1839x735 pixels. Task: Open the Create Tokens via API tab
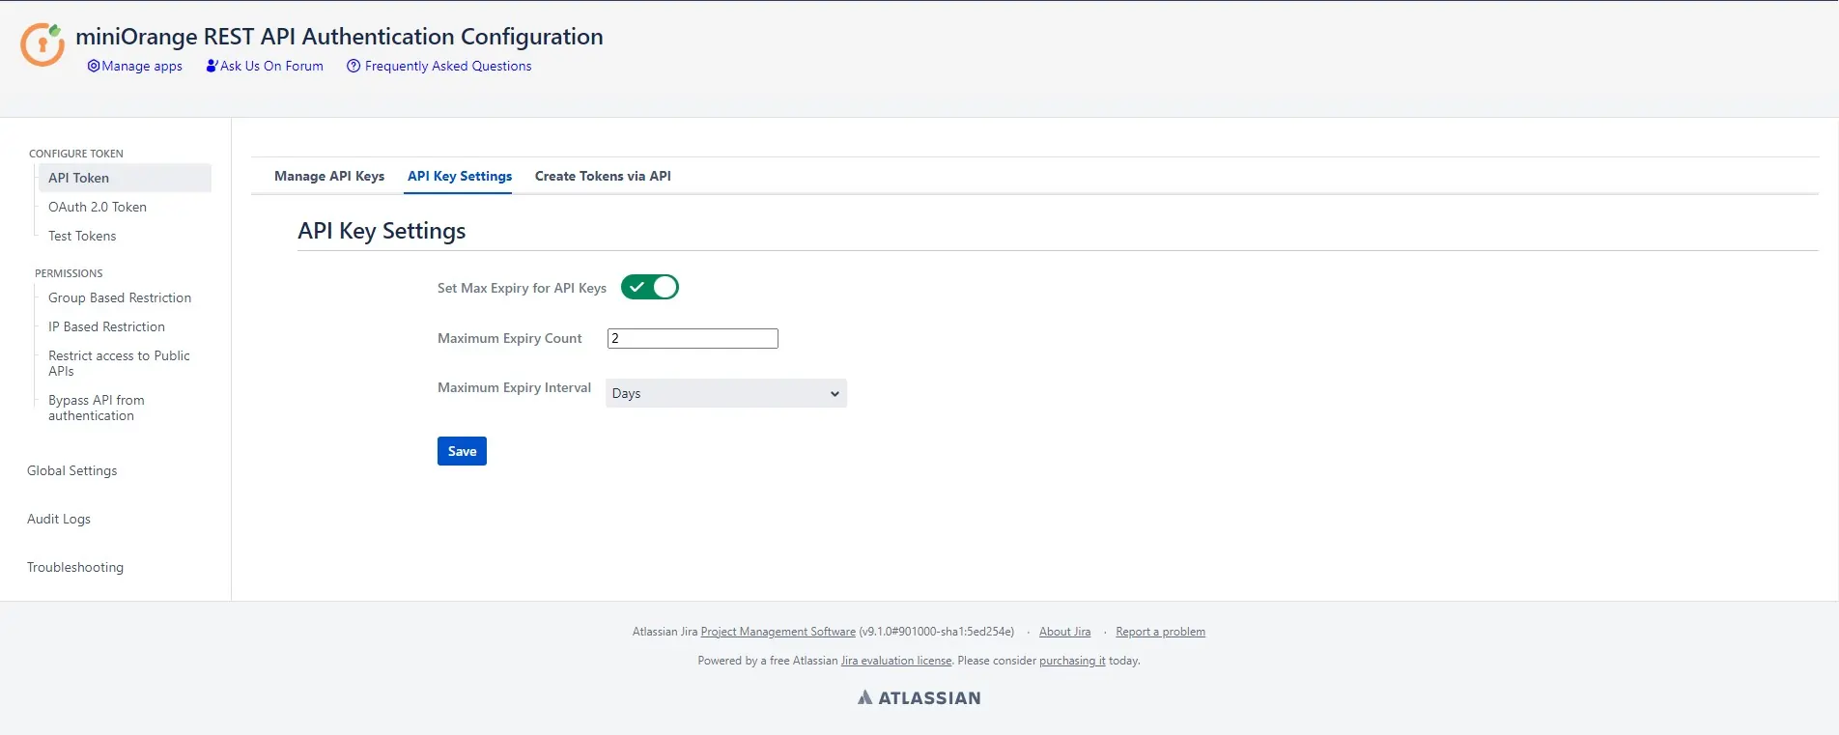tap(603, 176)
